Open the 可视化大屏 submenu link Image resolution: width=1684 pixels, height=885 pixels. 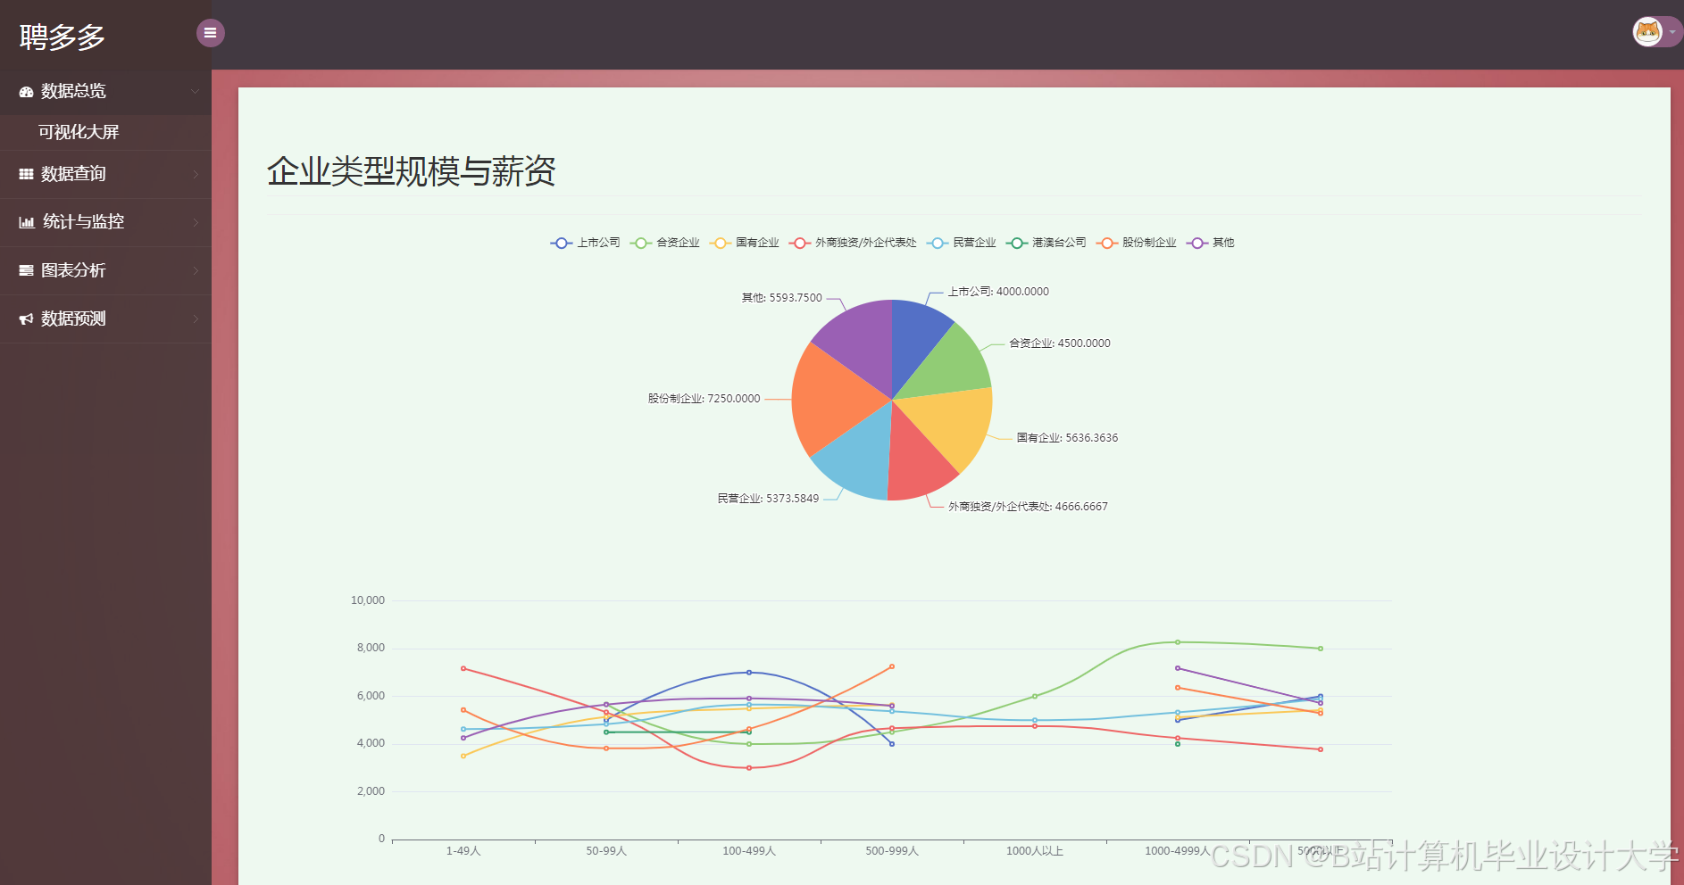tap(79, 132)
